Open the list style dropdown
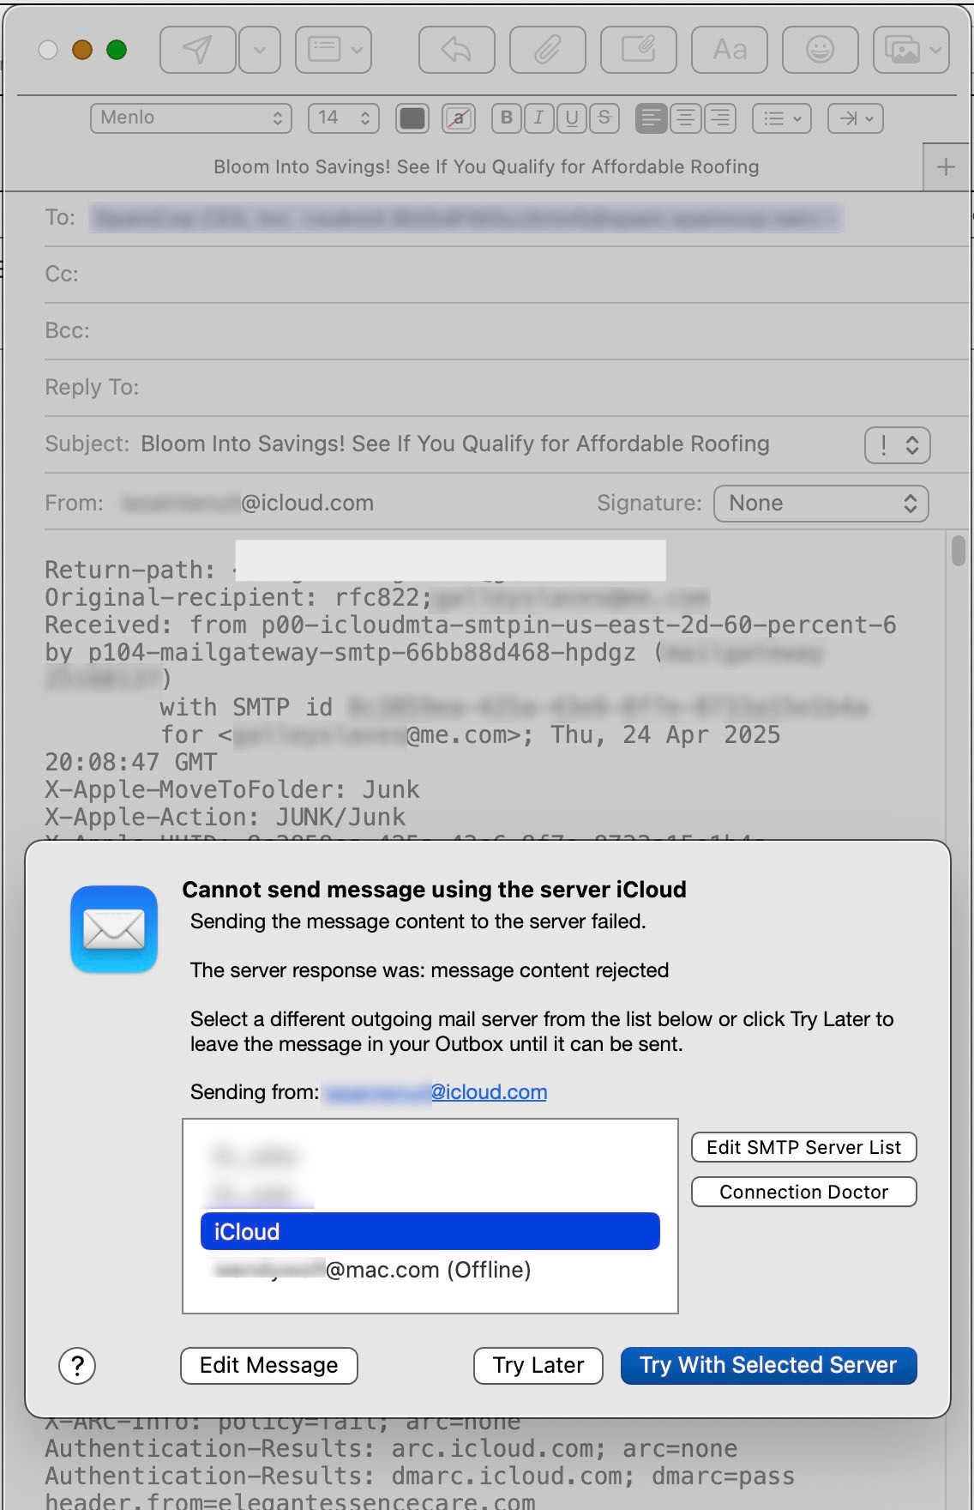The height and width of the screenshot is (1510, 974). [x=782, y=118]
